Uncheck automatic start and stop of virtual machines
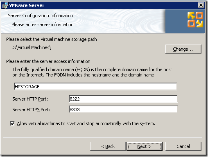Screen dimensions: 208x157 (12, 123)
